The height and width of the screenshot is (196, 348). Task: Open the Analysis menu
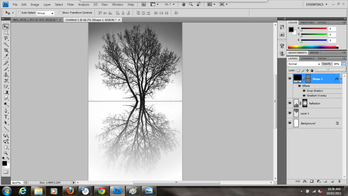[x=83, y=4]
